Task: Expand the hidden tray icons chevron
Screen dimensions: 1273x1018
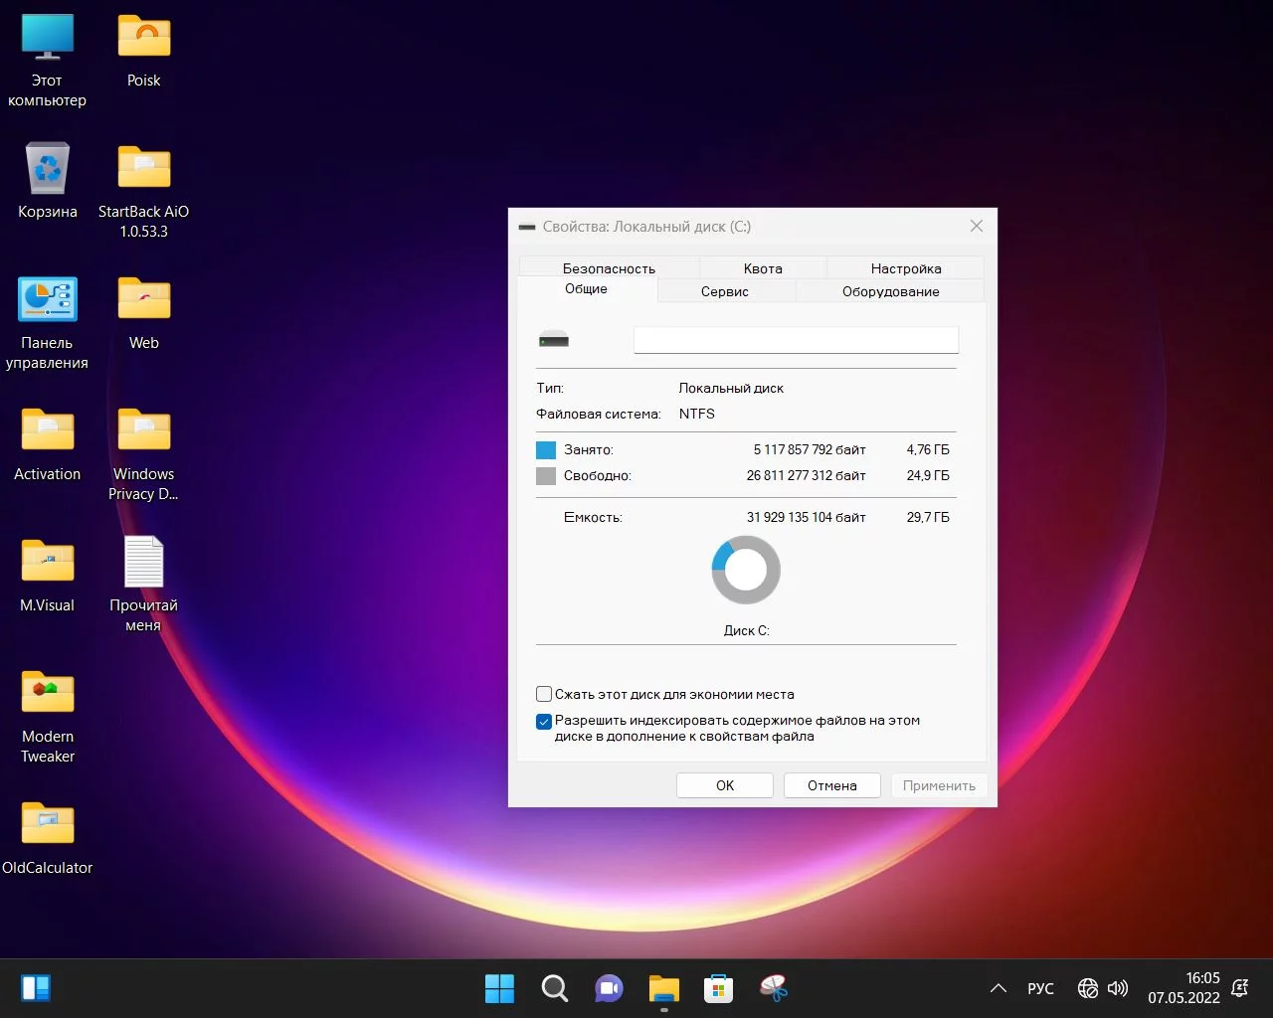Action: pyautogui.click(x=998, y=988)
